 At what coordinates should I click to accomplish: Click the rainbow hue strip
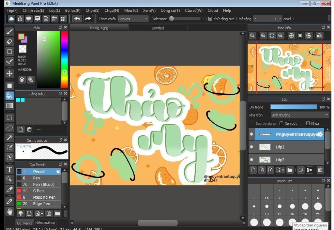[x=64, y=60]
